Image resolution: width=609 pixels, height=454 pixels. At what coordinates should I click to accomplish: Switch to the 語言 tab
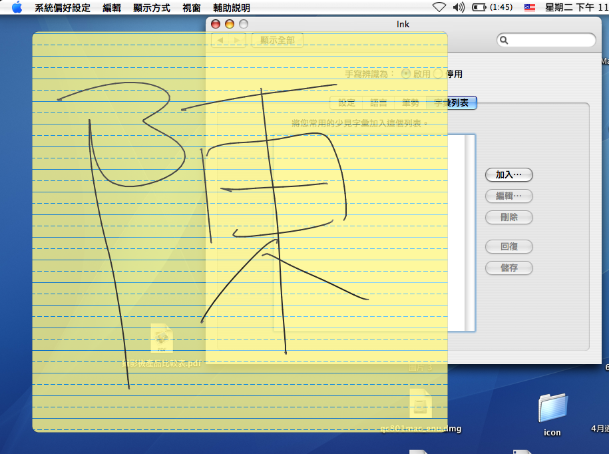[x=378, y=103]
